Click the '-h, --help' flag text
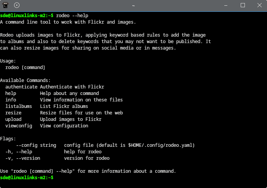This screenshot has width=267, height=188. (x=19, y=152)
